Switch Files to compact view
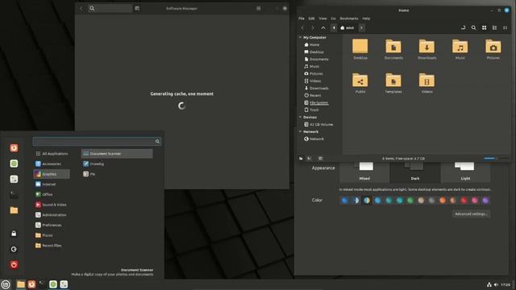Screen dimensions: 516x290 [506, 28]
